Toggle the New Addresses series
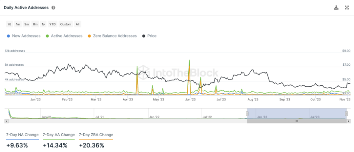The width and height of the screenshot is (354, 152). pos(24,36)
